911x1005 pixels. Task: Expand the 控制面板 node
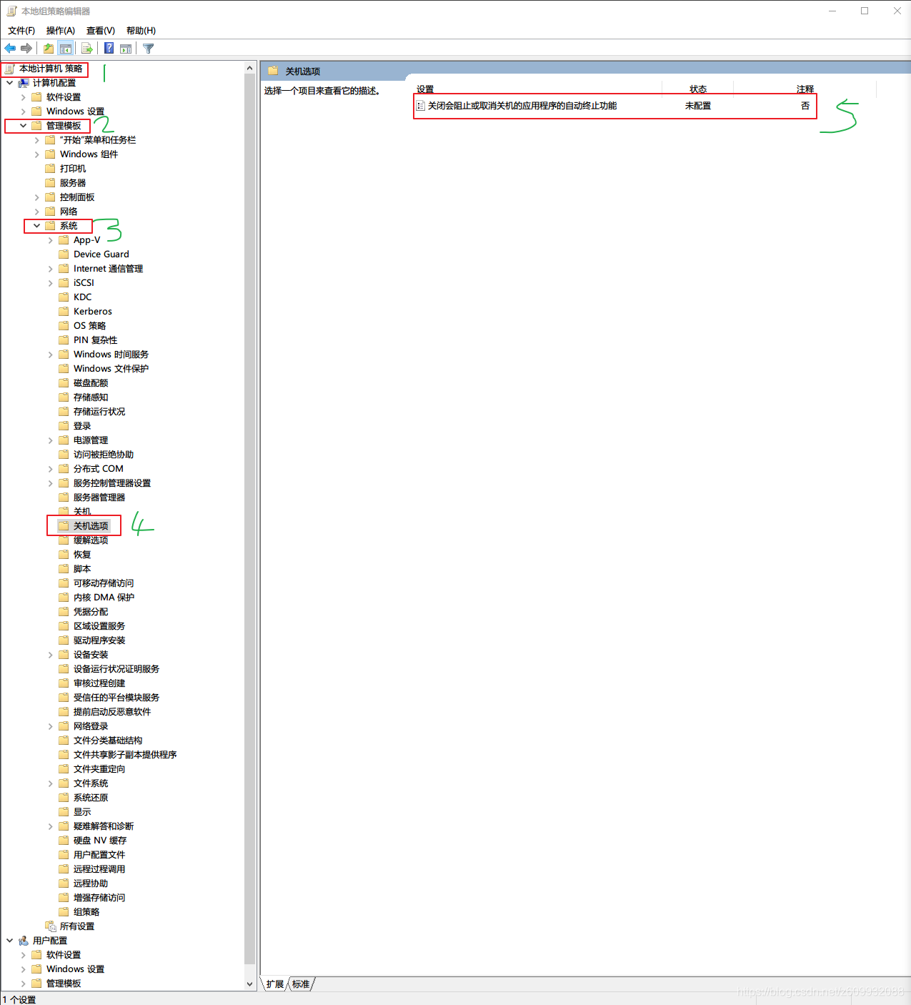(x=36, y=197)
